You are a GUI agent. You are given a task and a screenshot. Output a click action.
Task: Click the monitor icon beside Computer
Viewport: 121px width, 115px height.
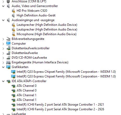tap(8, 44)
